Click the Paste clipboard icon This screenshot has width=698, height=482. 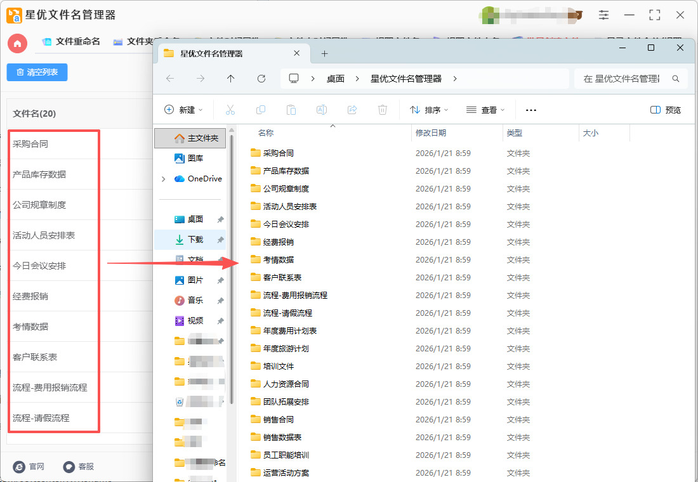pyautogui.click(x=291, y=110)
